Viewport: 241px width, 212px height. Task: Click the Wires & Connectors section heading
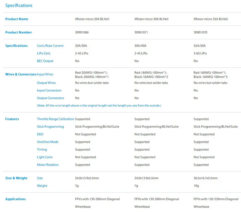(x=21, y=74)
